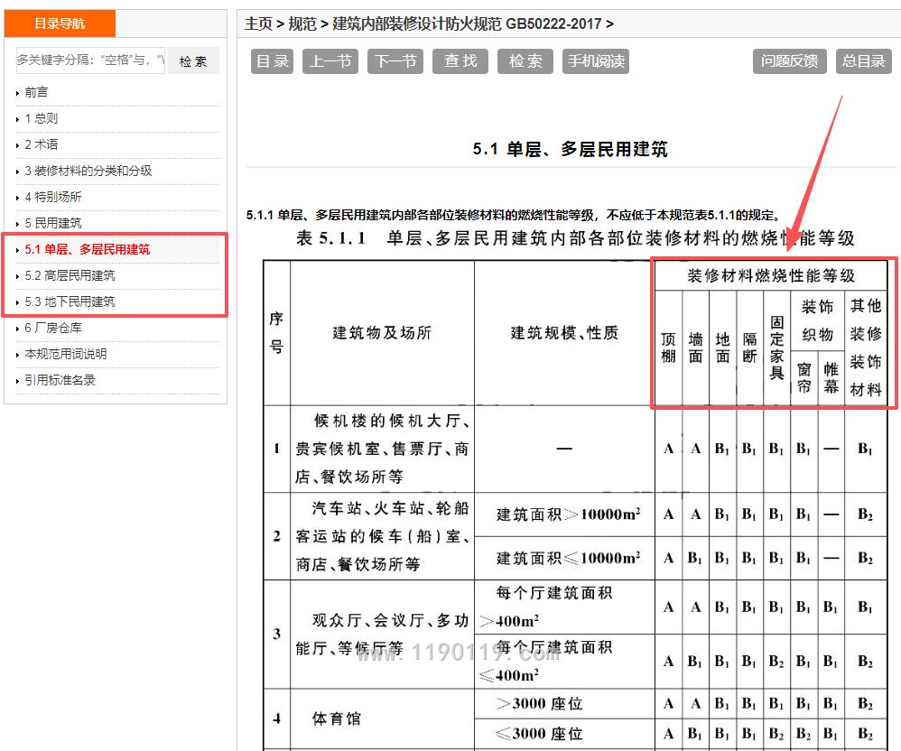Select 2 术语 in navigation list
901x751 pixels.
click(42, 144)
